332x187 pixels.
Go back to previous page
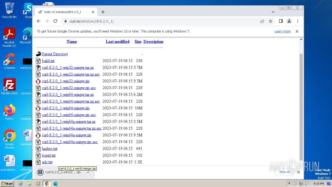pyautogui.click(x=39, y=21)
